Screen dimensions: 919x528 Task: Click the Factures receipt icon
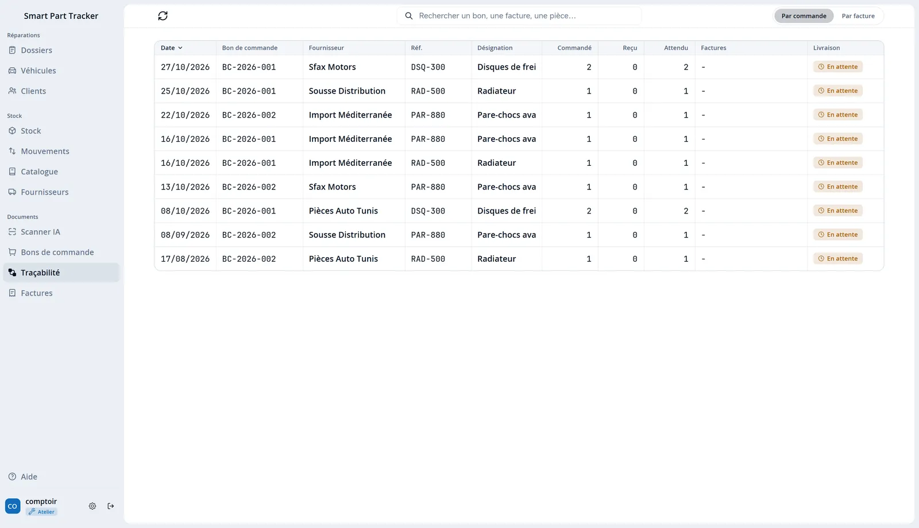(12, 293)
